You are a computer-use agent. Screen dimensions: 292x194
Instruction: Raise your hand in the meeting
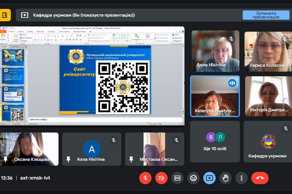tap(225, 178)
